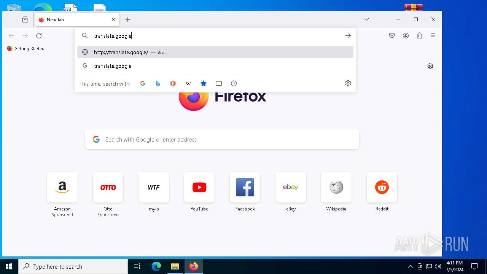Open the Windows Start menu
The image size is (487, 274).
9,266
